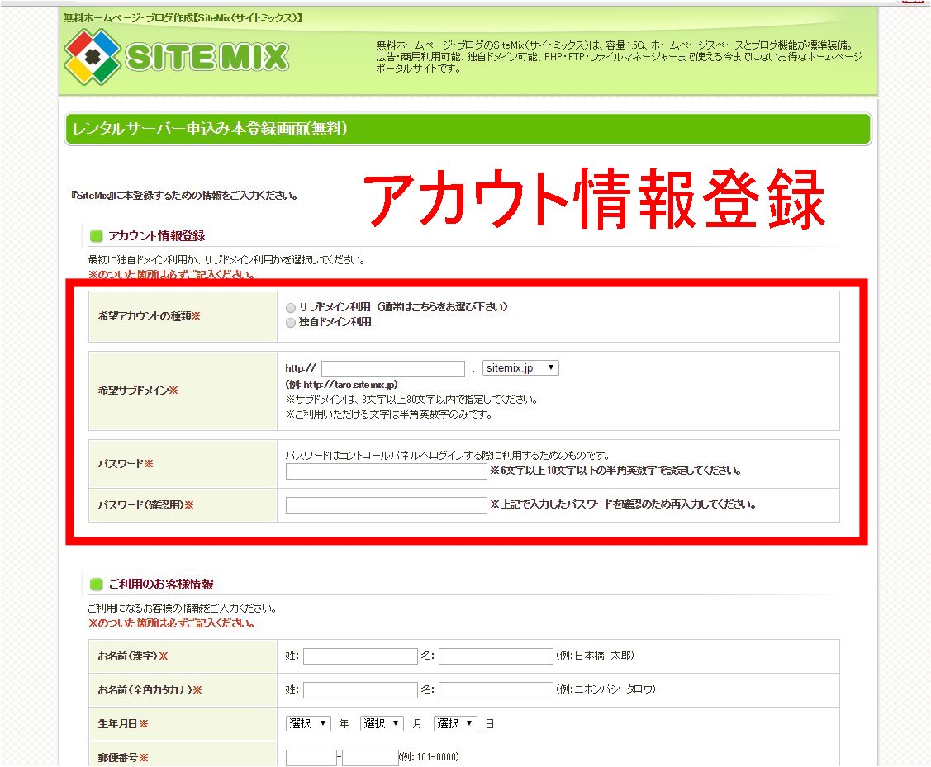Click the 姓 field for お名前(全角カタカナ)
The image size is (931, 767).
pos(360,690)
